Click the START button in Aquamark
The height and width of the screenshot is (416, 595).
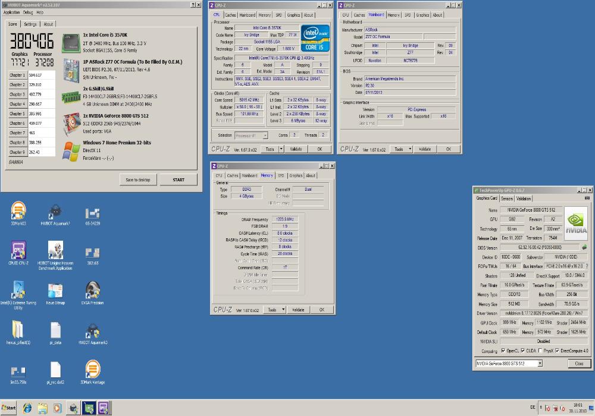click(178, 180)
